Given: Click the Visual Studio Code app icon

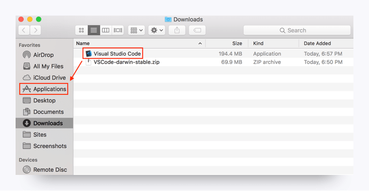Looking at the screenshot, I should 88,53.
